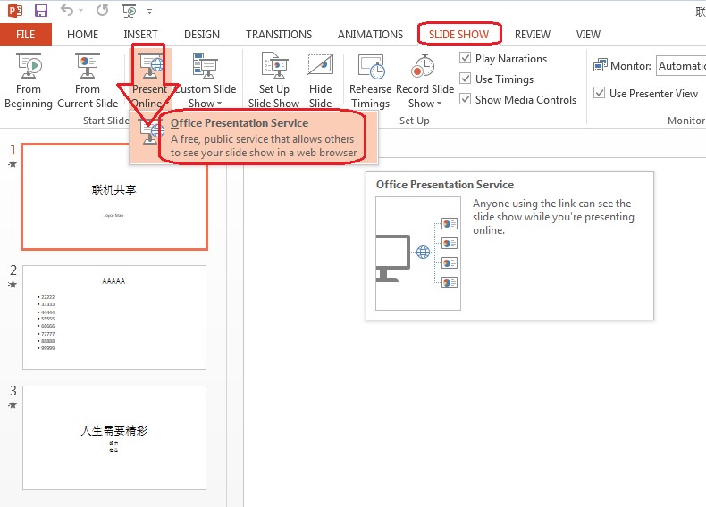Click the transition star under slide 3
706x507 pixels.
coord(13,405)
